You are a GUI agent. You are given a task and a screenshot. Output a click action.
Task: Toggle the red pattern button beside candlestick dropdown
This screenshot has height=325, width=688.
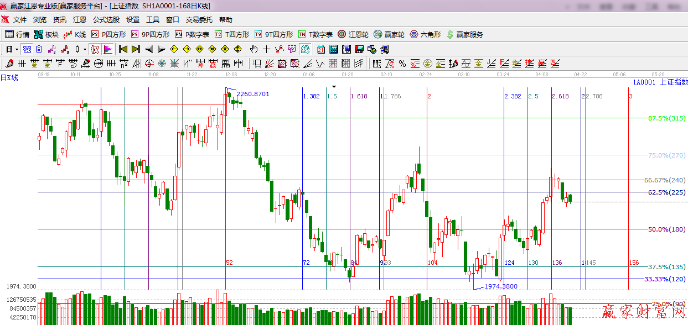pyautogui.click(x=95, y=49)
